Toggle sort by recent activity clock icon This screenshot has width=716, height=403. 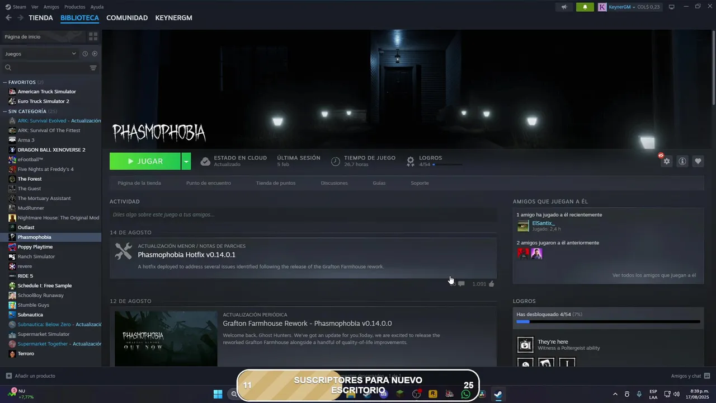click(85, 54)
